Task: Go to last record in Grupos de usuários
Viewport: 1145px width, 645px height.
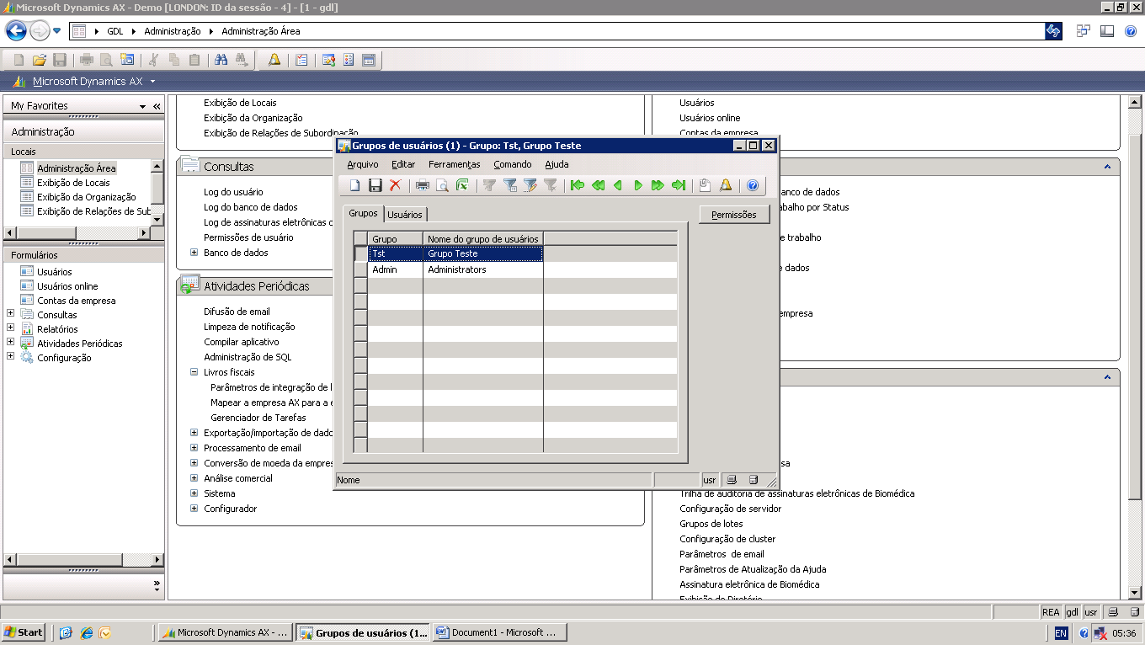Action: [x=679, y=185]
